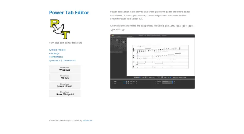
Task: Click the application screenshot thumbnail
Action: coord(152,62)
